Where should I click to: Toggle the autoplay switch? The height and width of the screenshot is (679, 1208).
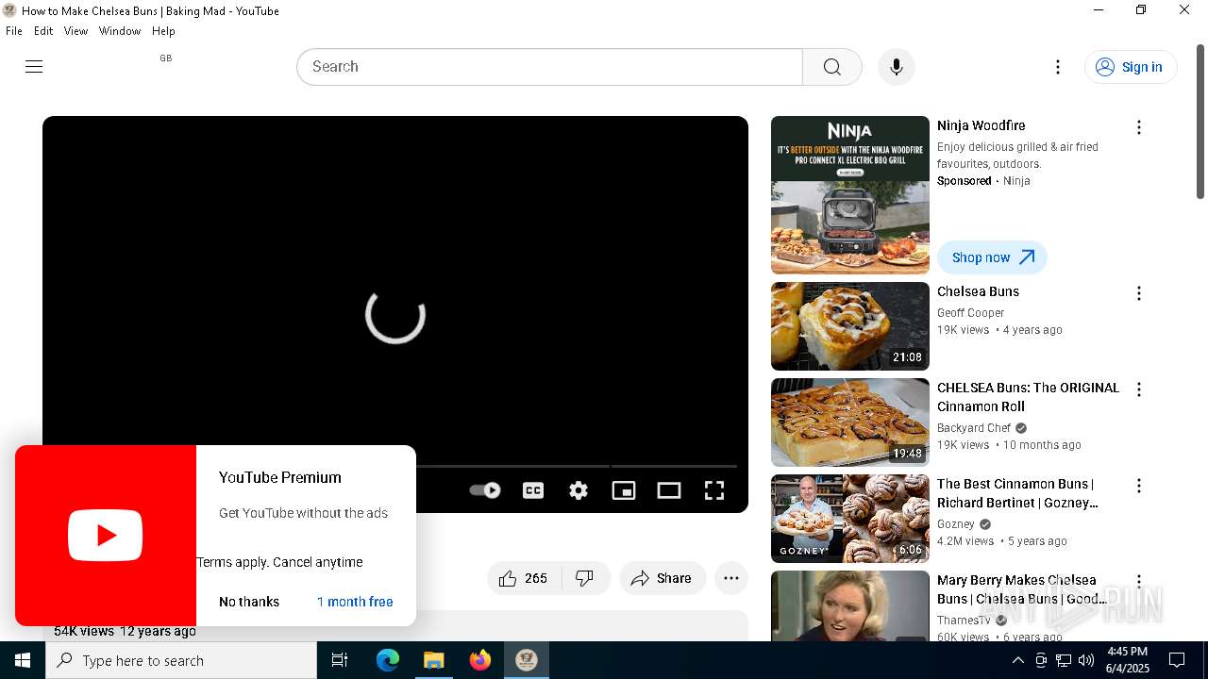[485, 490]
